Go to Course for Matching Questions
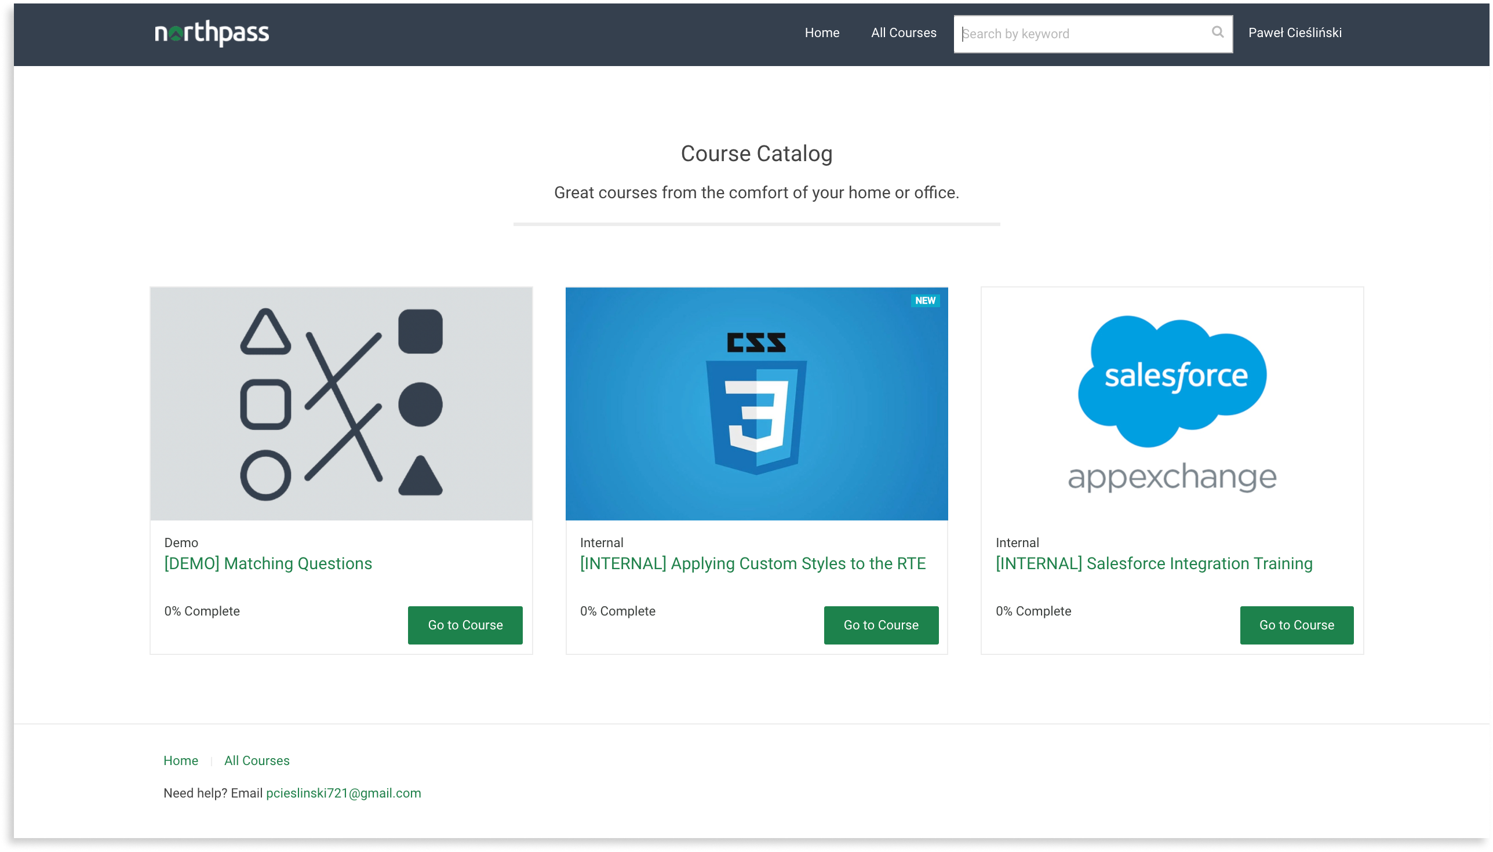The height and width of the screenshot is (852, 1493). (x=465, y=625)
